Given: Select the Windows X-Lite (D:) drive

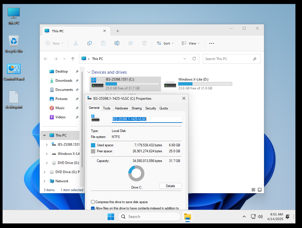Looking at the screenshot, I should coord(198,84).
